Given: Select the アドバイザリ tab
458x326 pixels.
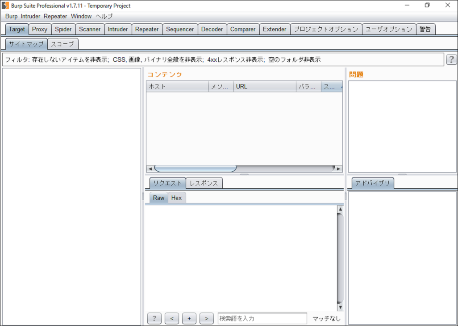Looking at the screenshot, I should coord(372,183).
